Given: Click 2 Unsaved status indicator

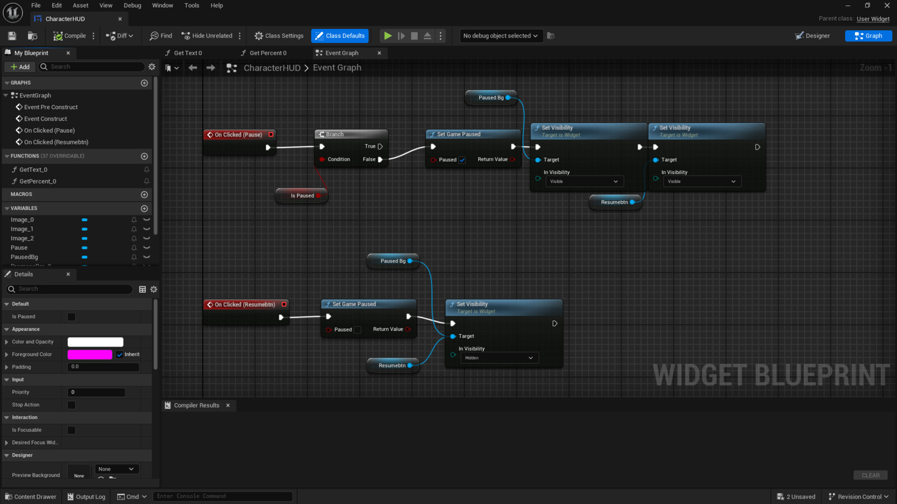Looking at the screenshot, I should coord(796,497).
